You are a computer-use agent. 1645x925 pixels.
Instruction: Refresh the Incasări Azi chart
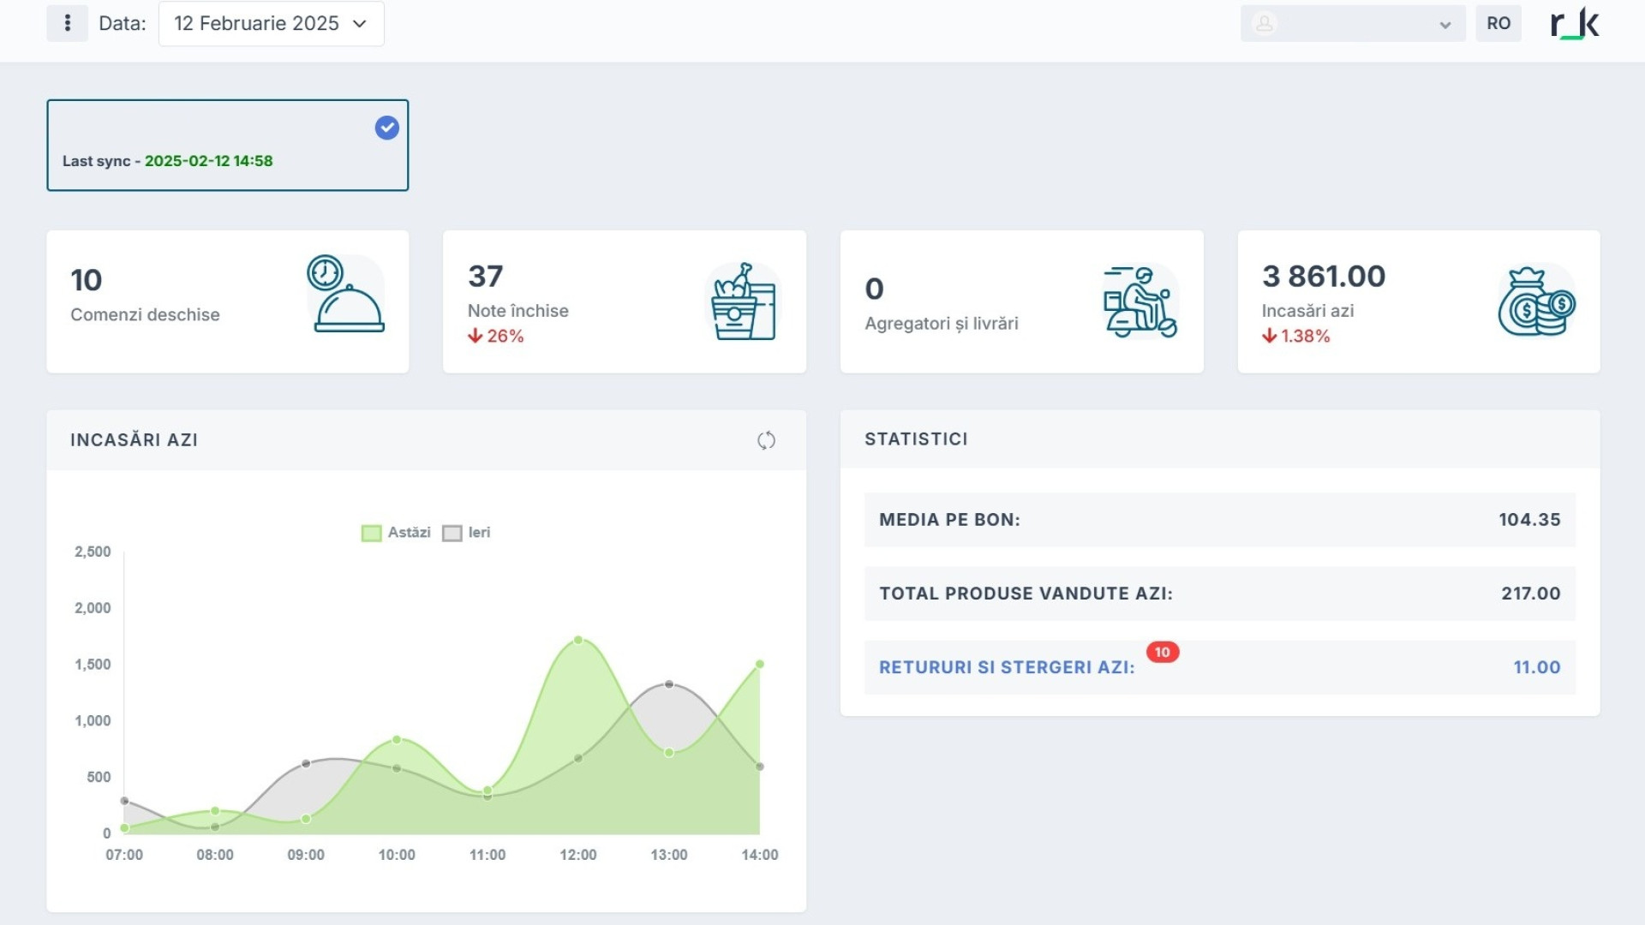pos(767,439)
